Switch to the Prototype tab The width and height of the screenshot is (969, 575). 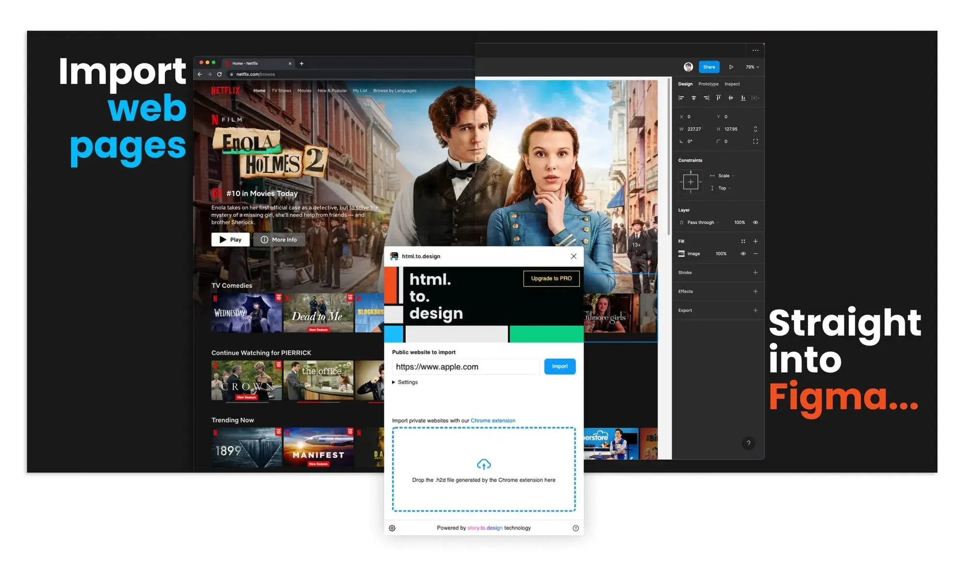click(708, 84)
